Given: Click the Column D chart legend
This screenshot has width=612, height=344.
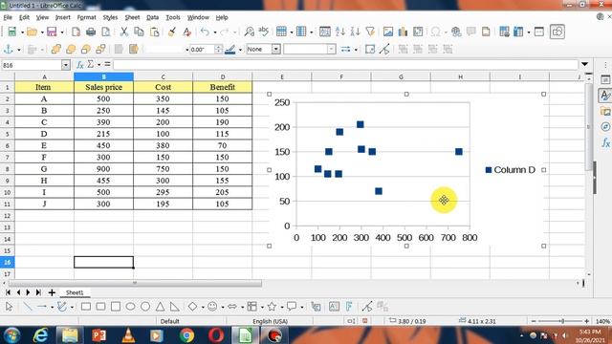Looking at the screenshot, I should point(510,170).
